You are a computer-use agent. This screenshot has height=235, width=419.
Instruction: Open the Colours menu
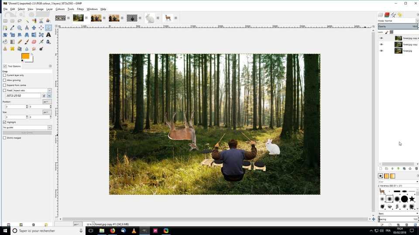tap(60, 9)
